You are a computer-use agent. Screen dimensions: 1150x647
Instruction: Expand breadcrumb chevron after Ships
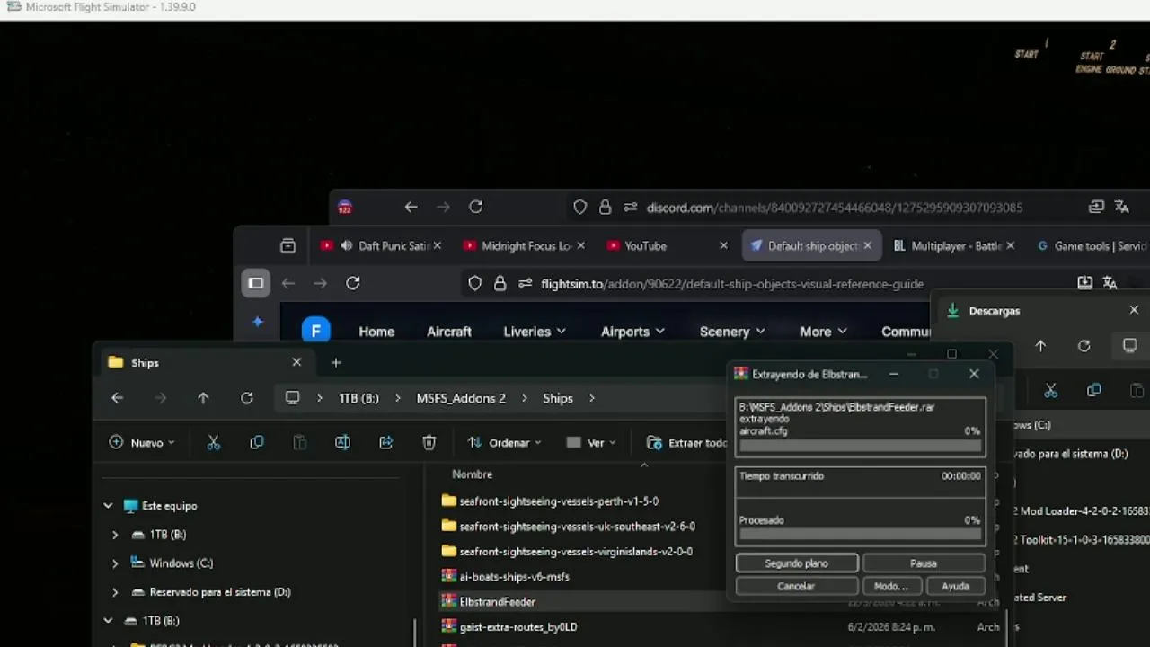coord(591,398)
